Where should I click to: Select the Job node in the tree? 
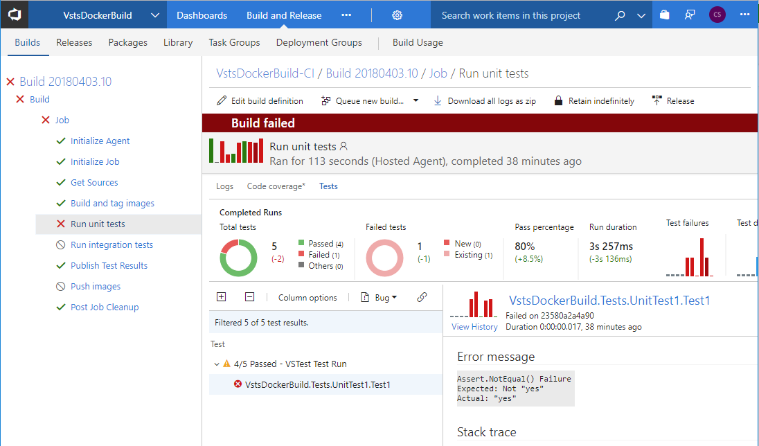(62, 120)
